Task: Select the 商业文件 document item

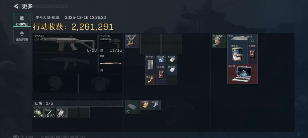Action: [172, 70]
